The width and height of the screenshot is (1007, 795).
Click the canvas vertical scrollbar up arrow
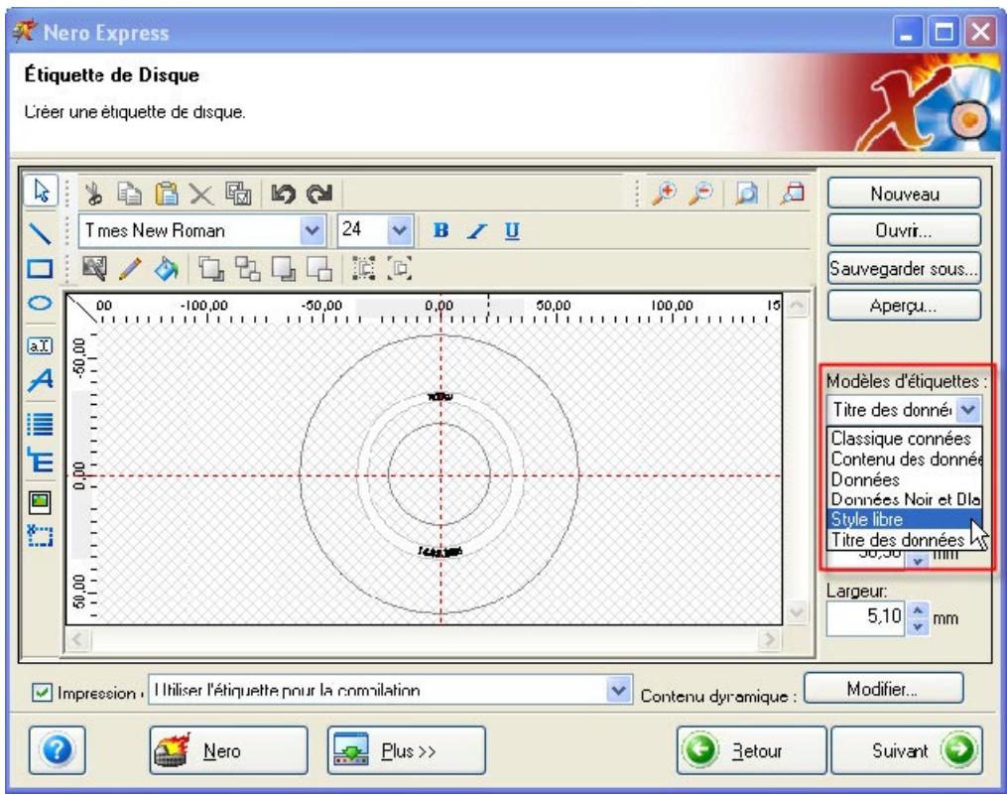tap(797, 305)
